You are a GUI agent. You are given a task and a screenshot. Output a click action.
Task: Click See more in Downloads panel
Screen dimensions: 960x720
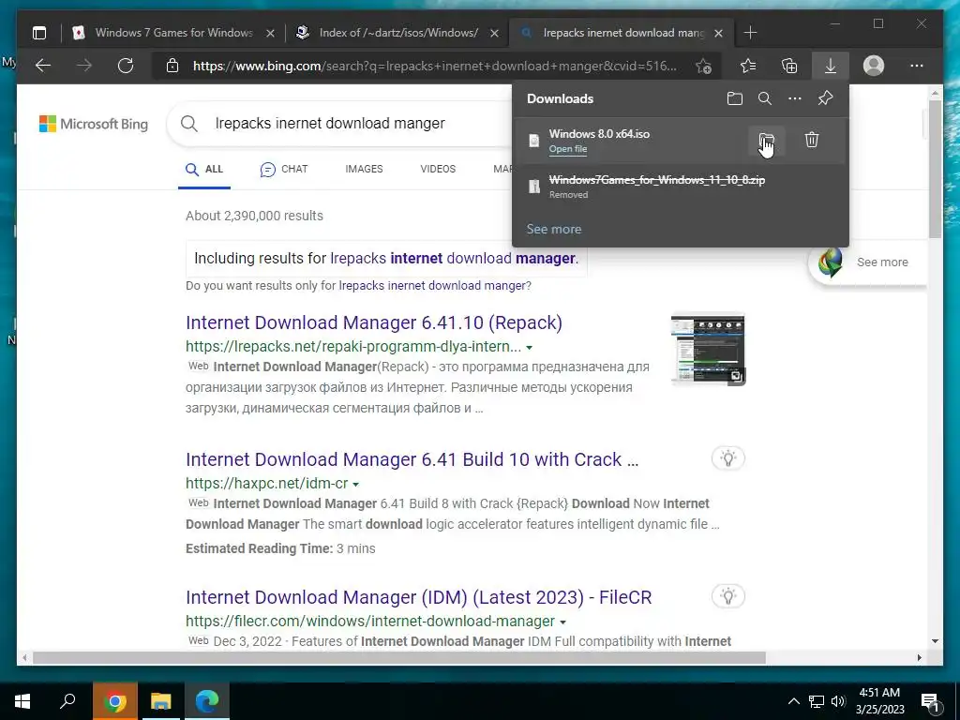(x=553, y=229)
